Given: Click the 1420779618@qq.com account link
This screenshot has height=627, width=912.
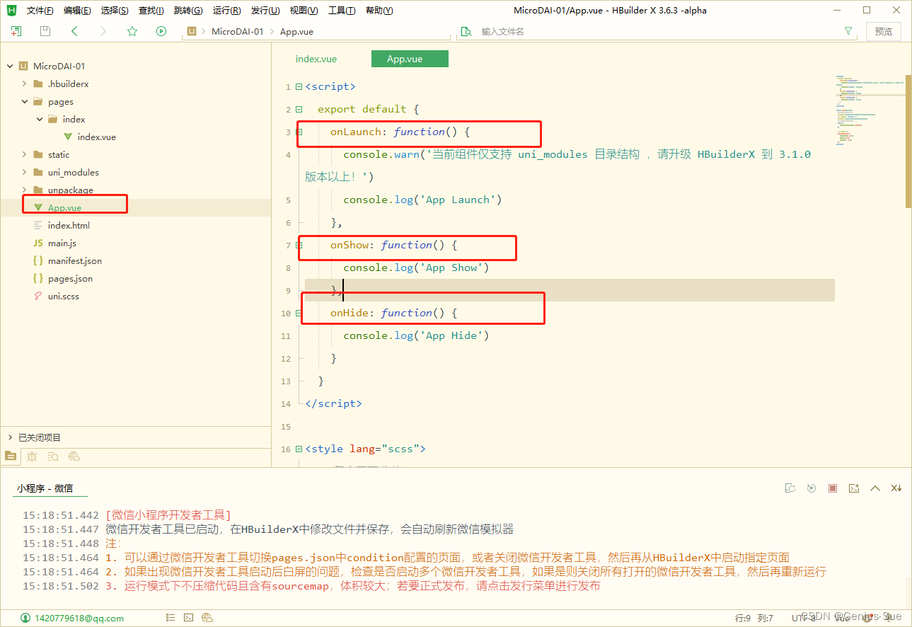Looking at the screenshot, I should [79, 618].
